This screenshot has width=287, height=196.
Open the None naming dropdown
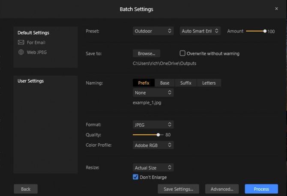click(x=153, y=92)
